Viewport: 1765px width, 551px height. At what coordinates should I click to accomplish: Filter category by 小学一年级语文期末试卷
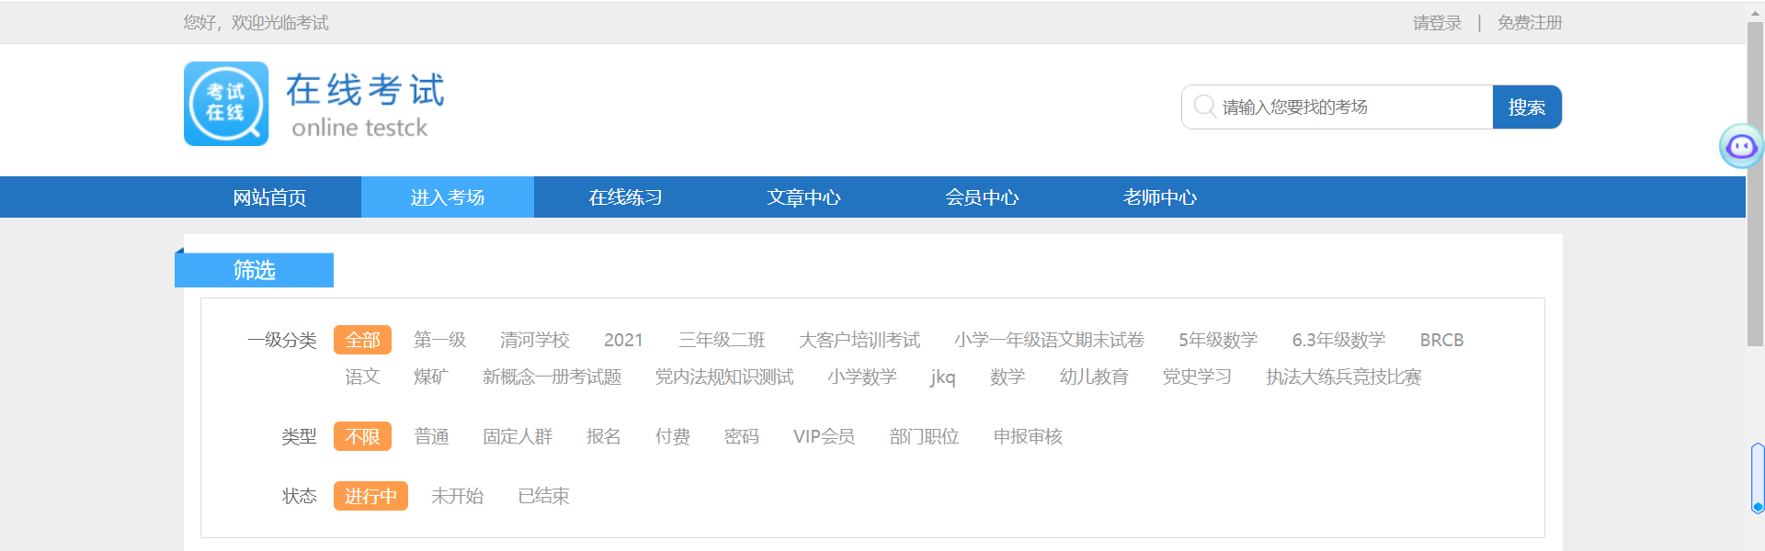1049,340
